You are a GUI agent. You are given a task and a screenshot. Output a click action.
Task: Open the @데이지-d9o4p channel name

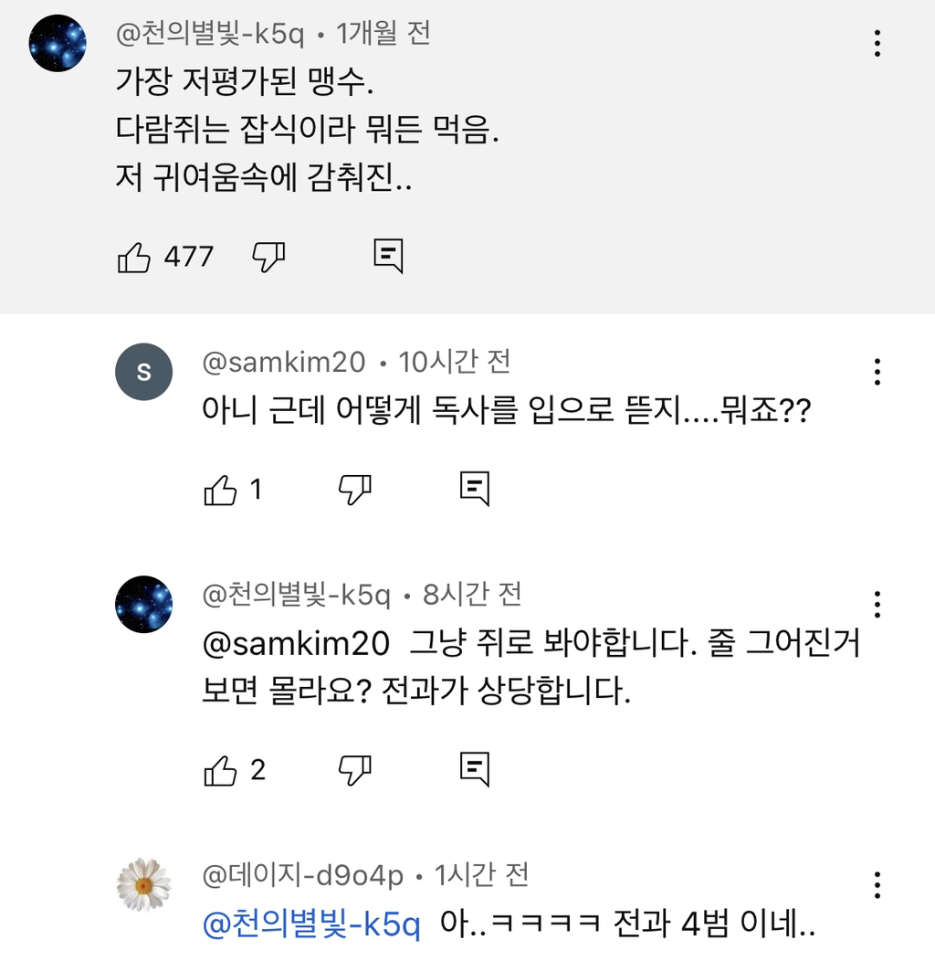pos(302,876)
